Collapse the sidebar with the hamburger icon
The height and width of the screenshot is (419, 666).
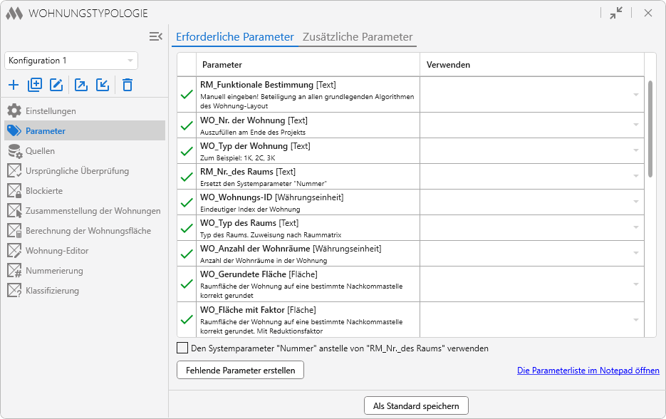pyautogui.click(x=156, y=36)
